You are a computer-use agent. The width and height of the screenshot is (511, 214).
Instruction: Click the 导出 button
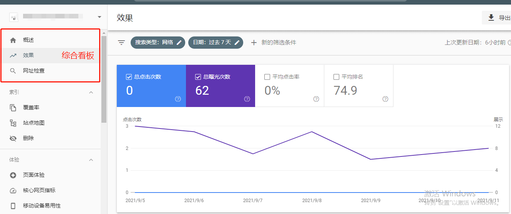[496, 18]
